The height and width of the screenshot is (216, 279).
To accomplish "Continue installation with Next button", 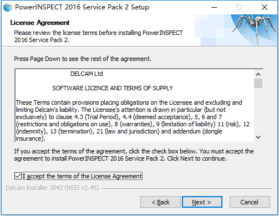I will 202,202.
